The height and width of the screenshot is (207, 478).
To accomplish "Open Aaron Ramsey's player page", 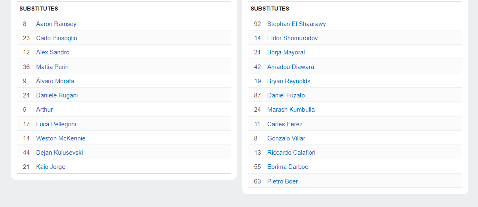I will pos(56,24).
